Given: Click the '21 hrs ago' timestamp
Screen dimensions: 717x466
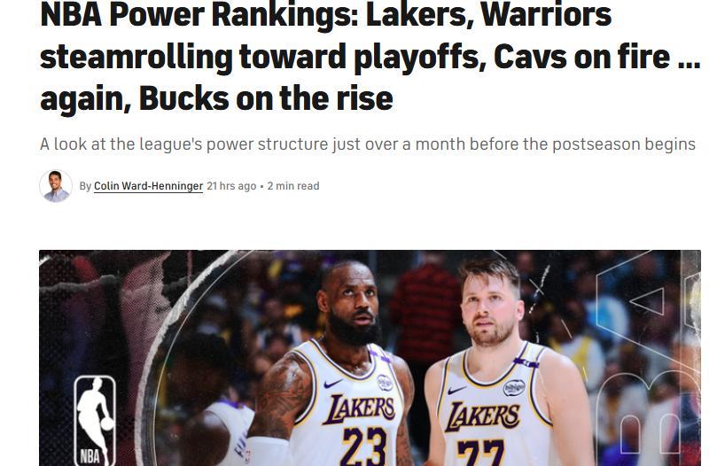Looking at the screenshot, I should coord(231,186).
